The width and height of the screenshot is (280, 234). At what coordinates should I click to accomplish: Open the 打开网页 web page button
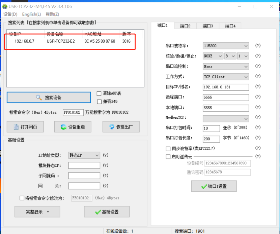coord(25,127)
